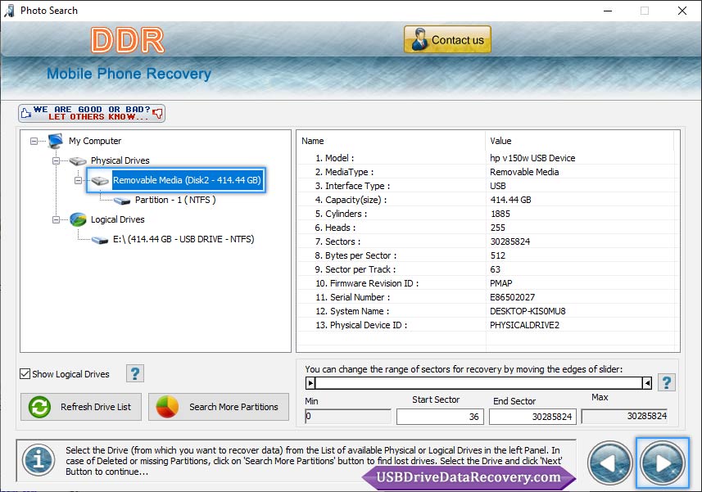Click the Contact us button

click(x=447, y=39)
